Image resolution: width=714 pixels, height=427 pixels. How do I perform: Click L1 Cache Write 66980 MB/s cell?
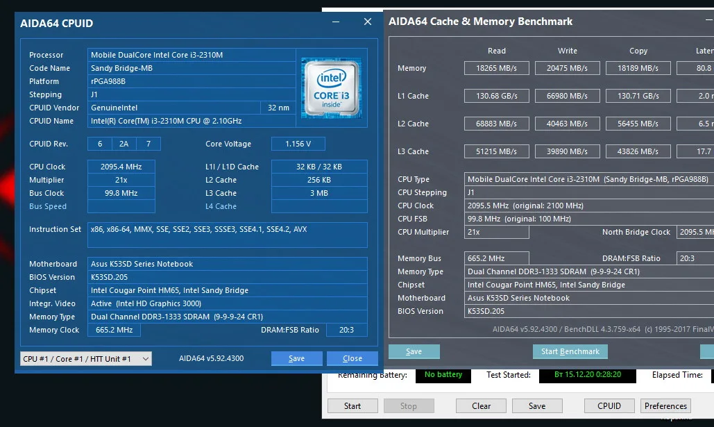567,96
